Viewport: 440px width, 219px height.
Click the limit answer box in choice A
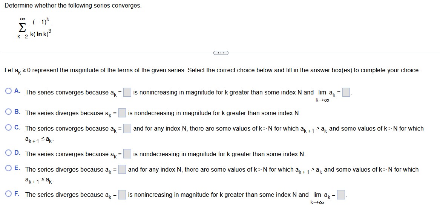(x=346, y=93)
